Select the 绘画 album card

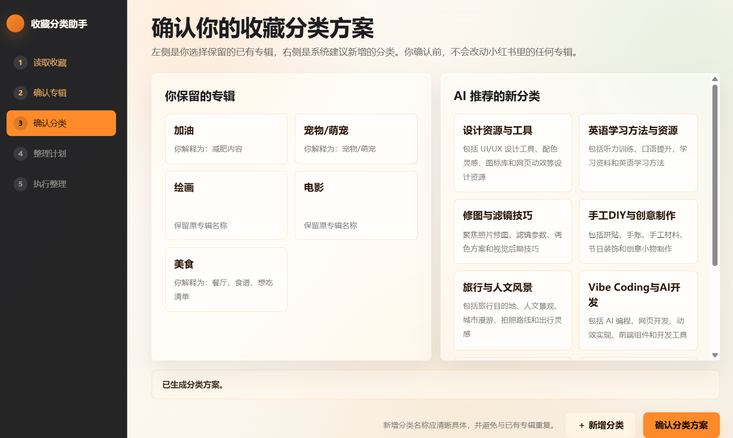226,206
